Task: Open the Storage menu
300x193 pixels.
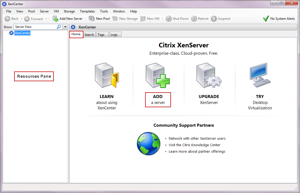Action: tap(69, 11)
